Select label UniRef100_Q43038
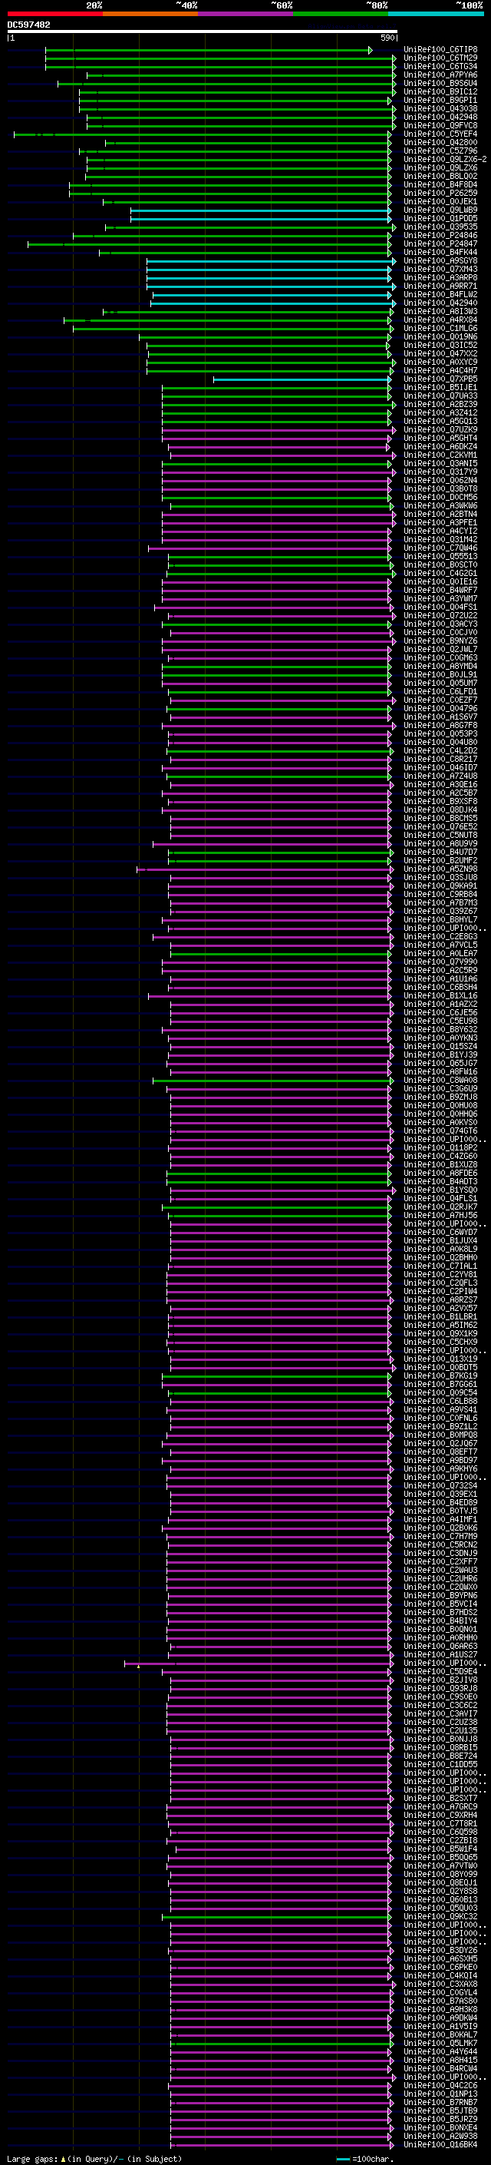The width and height of the screenshot is (491, 2165). tap(440, 108)
